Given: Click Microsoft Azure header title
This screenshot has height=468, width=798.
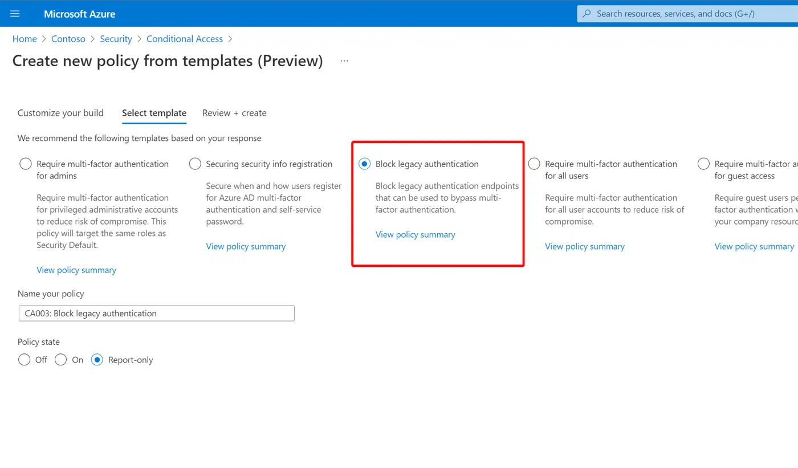Looking at the screenshot, I should [x=79, y=14].
